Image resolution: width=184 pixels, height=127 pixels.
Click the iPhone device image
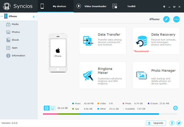click(58, 53)
